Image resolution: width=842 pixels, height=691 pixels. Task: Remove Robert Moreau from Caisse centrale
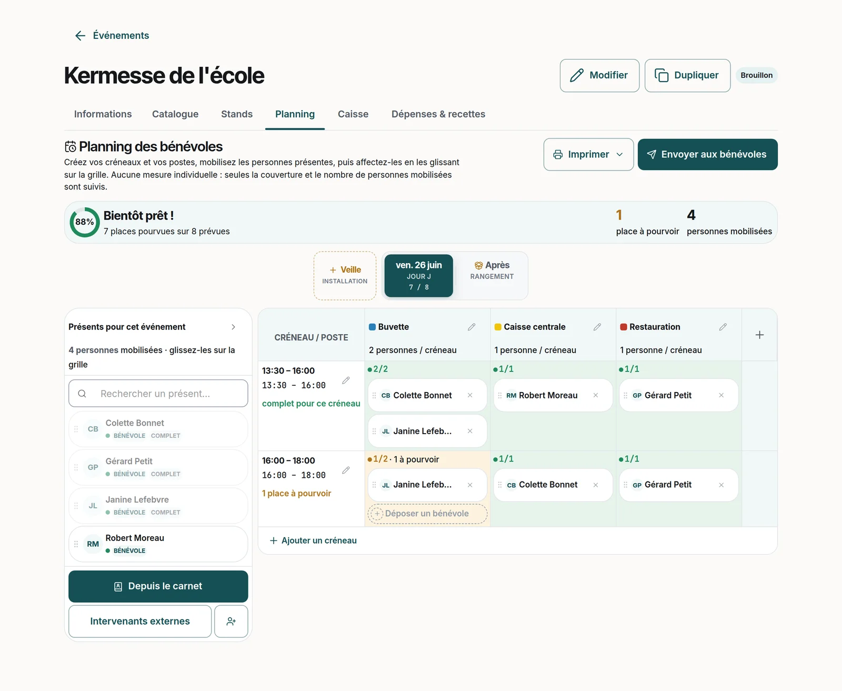tap(596, 395)
